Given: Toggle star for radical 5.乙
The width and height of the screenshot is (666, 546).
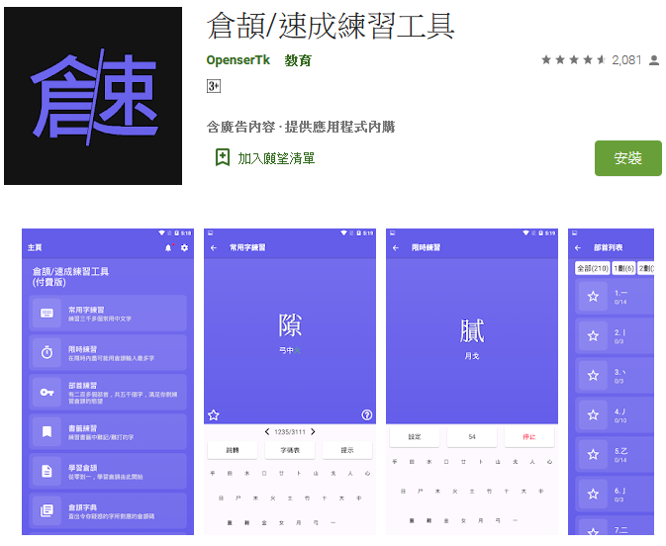Looking at the screenshot, I should click(594, 455).
